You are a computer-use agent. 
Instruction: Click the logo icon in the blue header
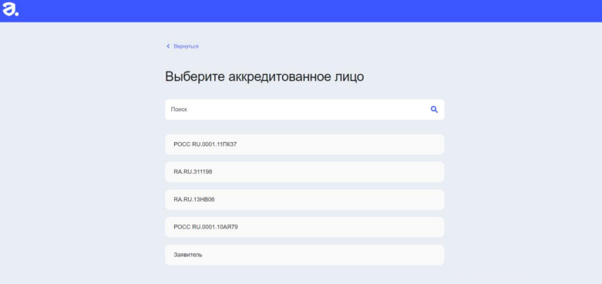(x=10, y=9)
